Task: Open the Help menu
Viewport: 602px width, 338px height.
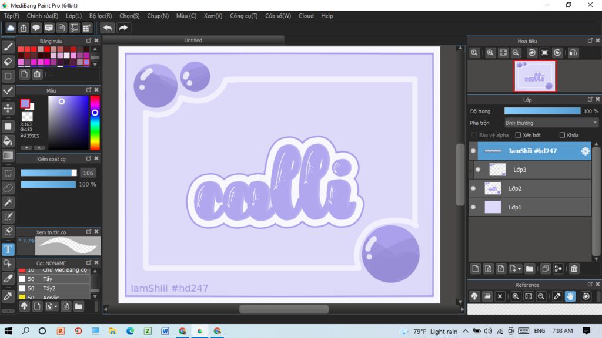Action: (x=327, y=16)
